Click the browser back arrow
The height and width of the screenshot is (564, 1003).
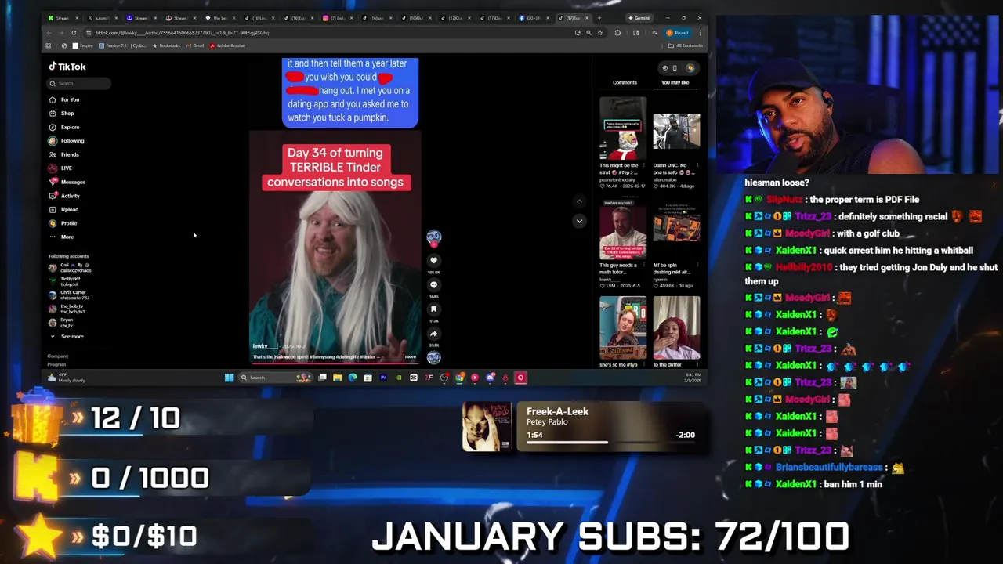point(49,33)
